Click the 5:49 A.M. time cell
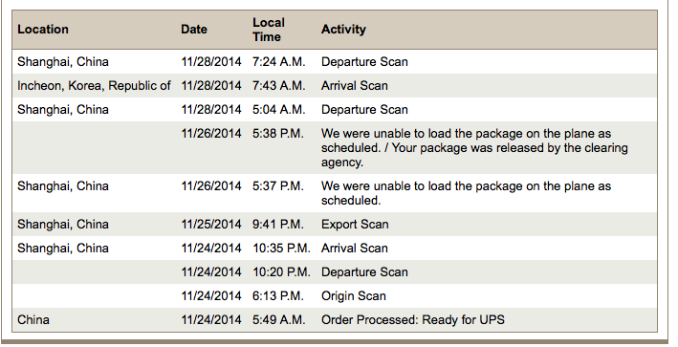678x347 pixels. coord(278,320)
